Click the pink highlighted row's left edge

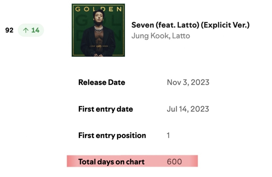tap(69, 161)
